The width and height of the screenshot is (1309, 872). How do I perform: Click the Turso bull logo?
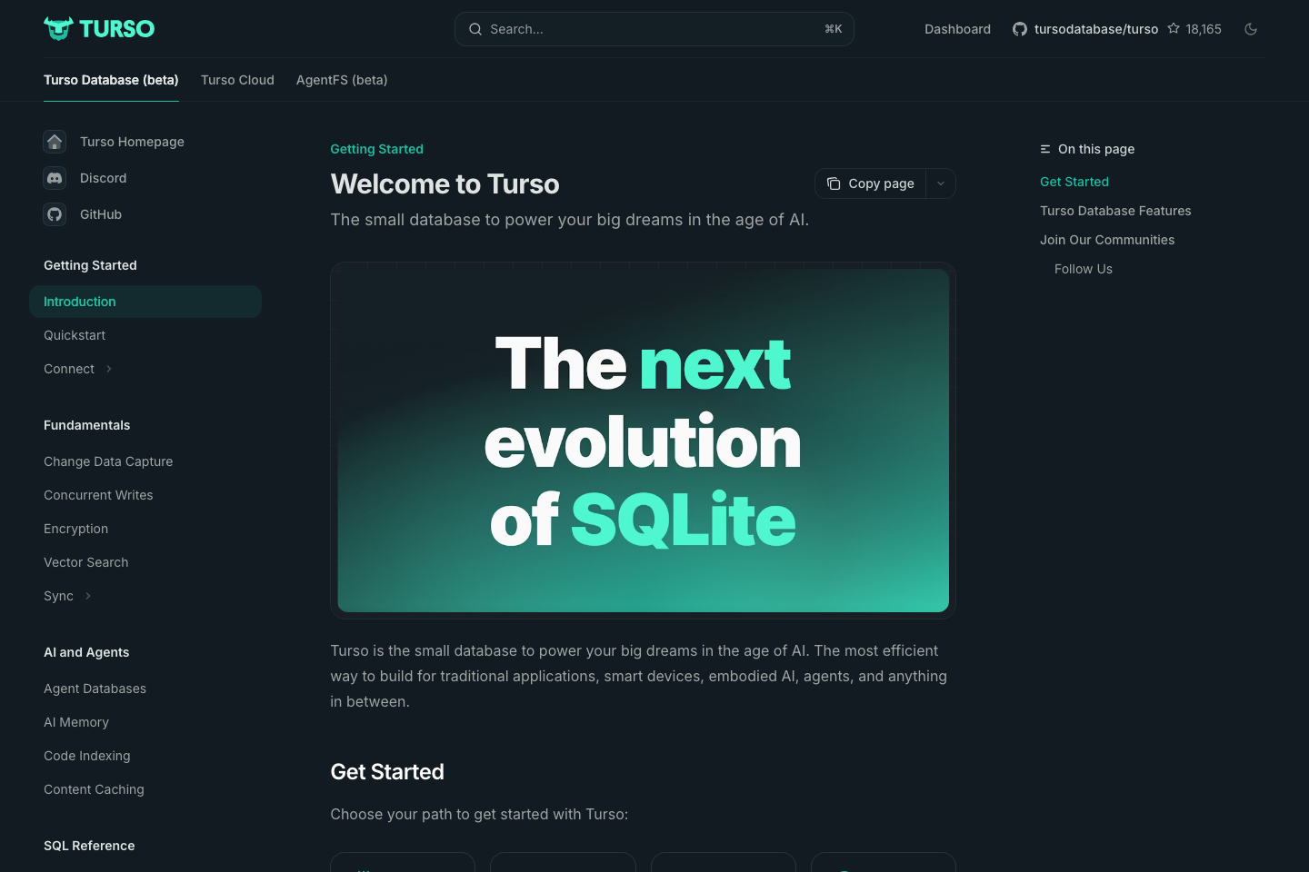coord(59,28)
